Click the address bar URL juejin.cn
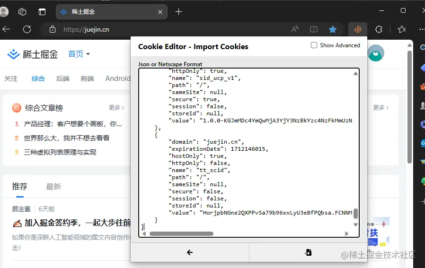The width and height of the screenshot is (425, 268). point(86,29)
